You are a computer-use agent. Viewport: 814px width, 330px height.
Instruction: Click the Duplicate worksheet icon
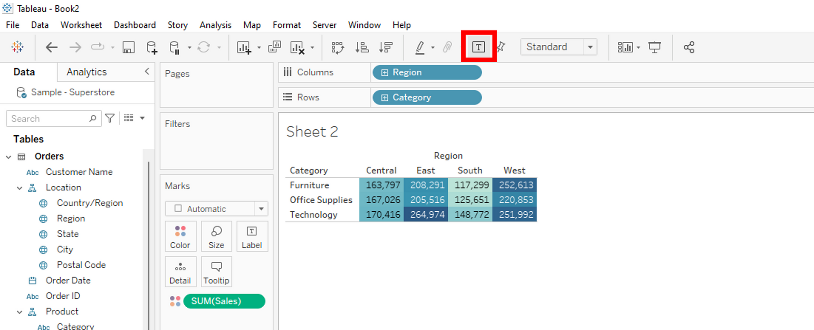(x=275, y=47)
